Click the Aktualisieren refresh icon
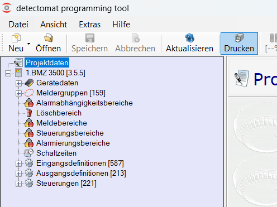The image size is (277, 207). pyautogui.click(x=190, y=38)
